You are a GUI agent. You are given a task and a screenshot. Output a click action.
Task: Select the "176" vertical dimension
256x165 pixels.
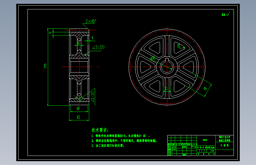pos(45,66)
